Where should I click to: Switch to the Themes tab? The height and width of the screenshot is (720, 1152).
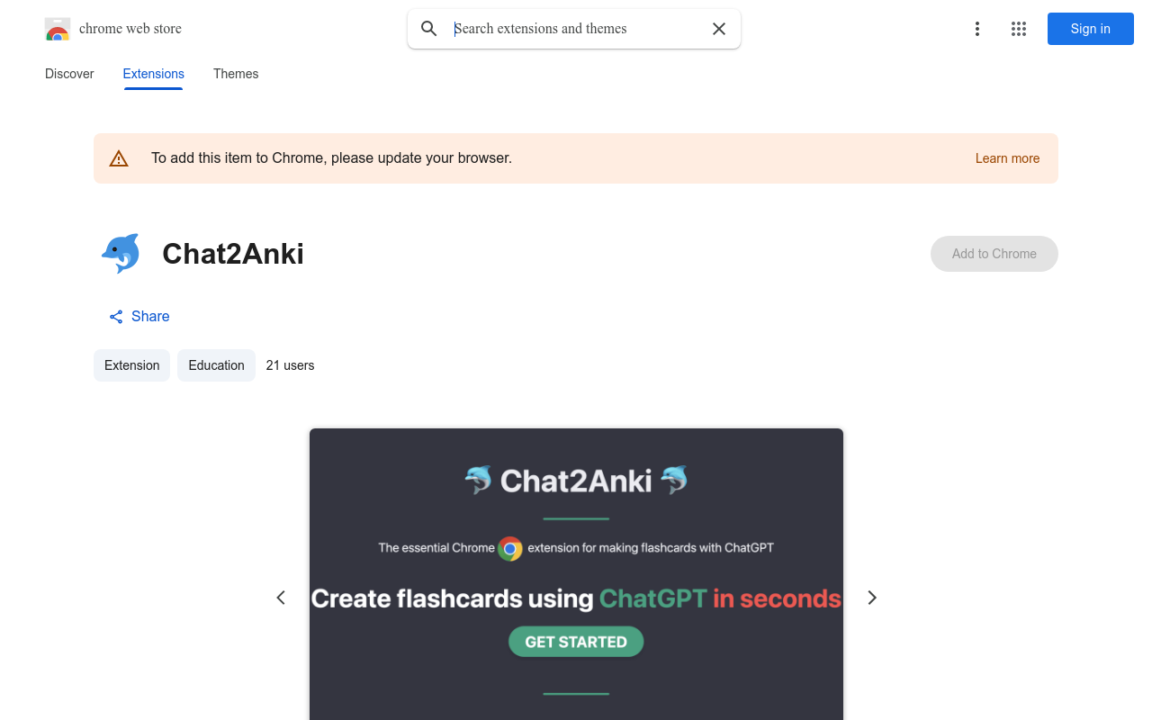(236, 74)
